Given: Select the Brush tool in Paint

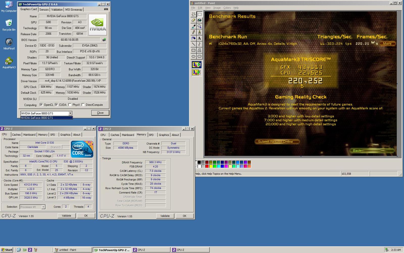Looking at the screenshot, I should (x=199, y=32).
